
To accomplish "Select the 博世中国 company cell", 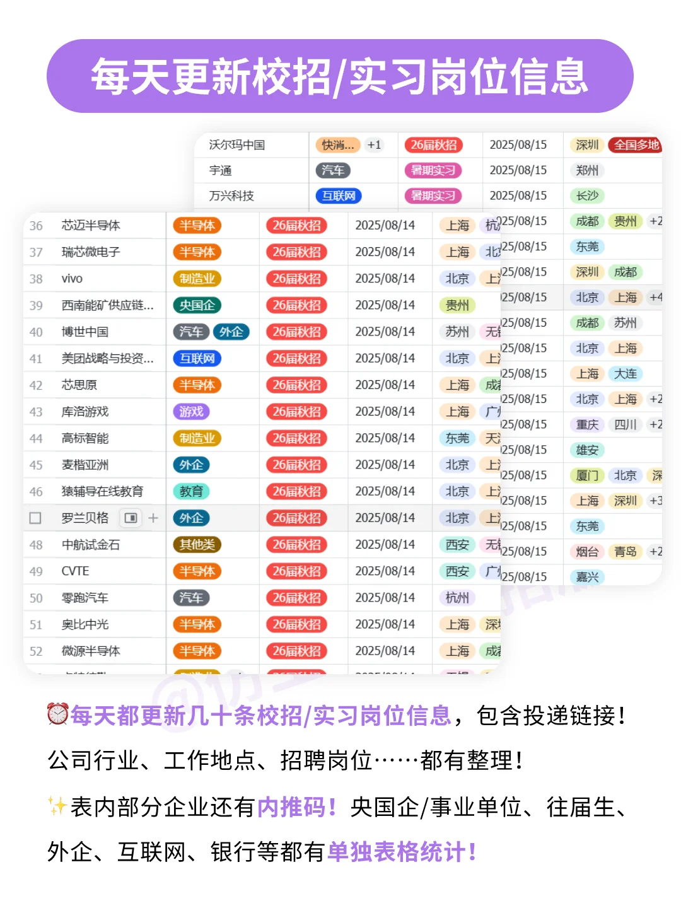I will pos(85,332).
